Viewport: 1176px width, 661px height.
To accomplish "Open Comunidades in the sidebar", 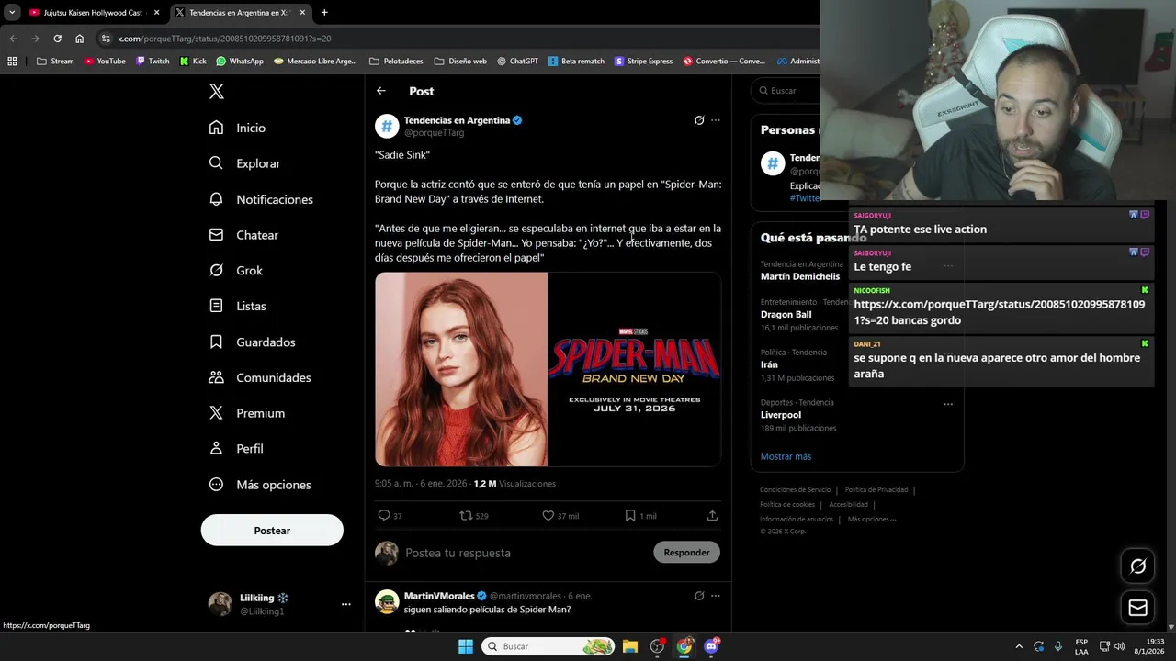I will [260, 377].
